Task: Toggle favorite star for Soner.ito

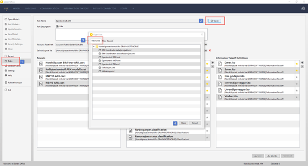Action: [297, 71]
